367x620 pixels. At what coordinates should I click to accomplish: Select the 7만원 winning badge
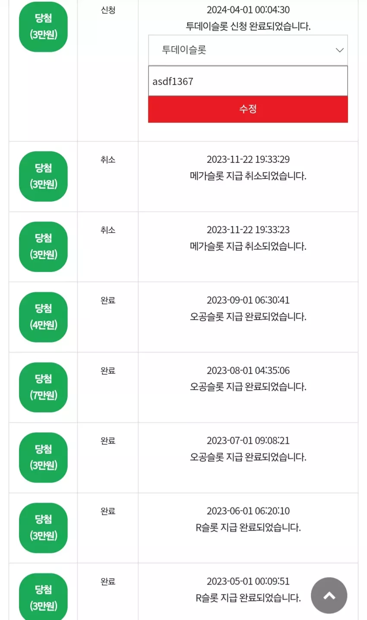(x=43, y=387)
